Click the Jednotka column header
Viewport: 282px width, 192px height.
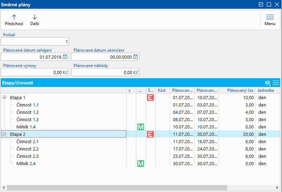click(268, 90)
